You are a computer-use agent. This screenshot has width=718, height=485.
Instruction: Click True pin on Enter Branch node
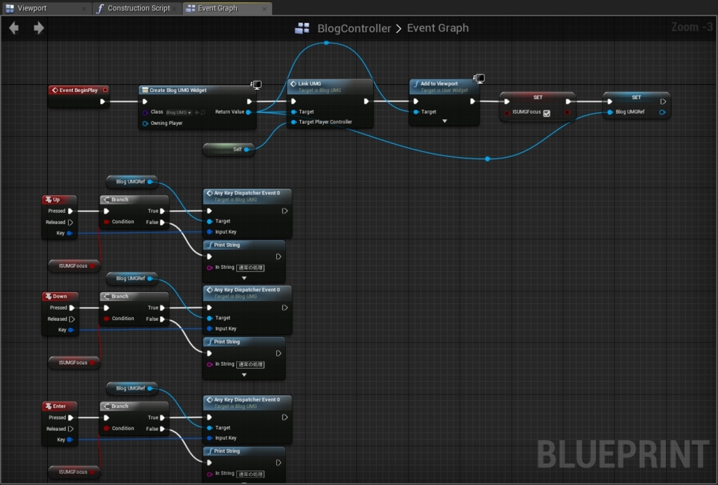click(162, 418)
